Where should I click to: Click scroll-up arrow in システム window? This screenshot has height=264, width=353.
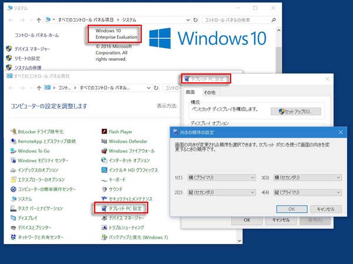coord(278,31)
